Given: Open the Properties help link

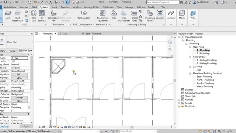Looking at the screenshot, I should (x=4, y=126).
